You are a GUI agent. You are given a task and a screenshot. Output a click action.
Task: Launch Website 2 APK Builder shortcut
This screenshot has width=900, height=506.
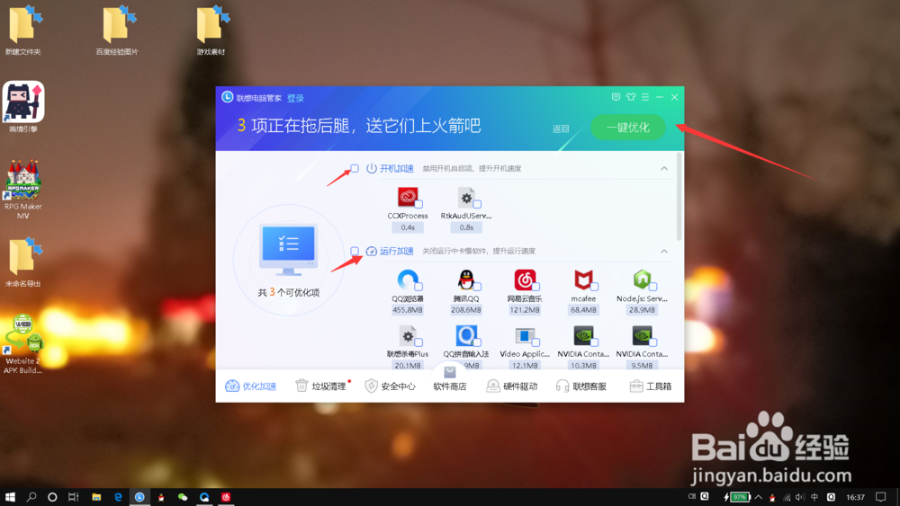(x=23, y=344)
